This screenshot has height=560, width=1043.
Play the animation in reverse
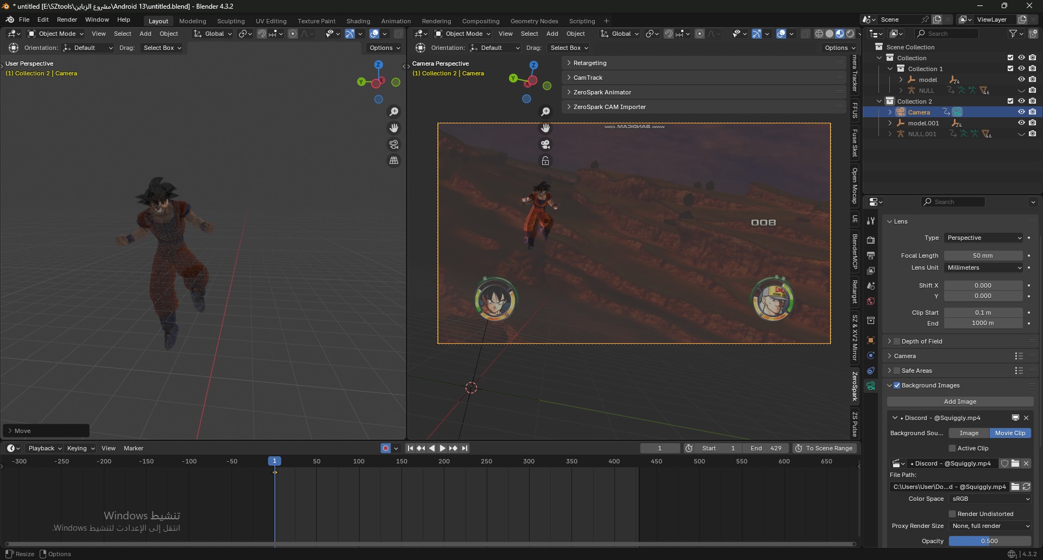coord(432,448)
